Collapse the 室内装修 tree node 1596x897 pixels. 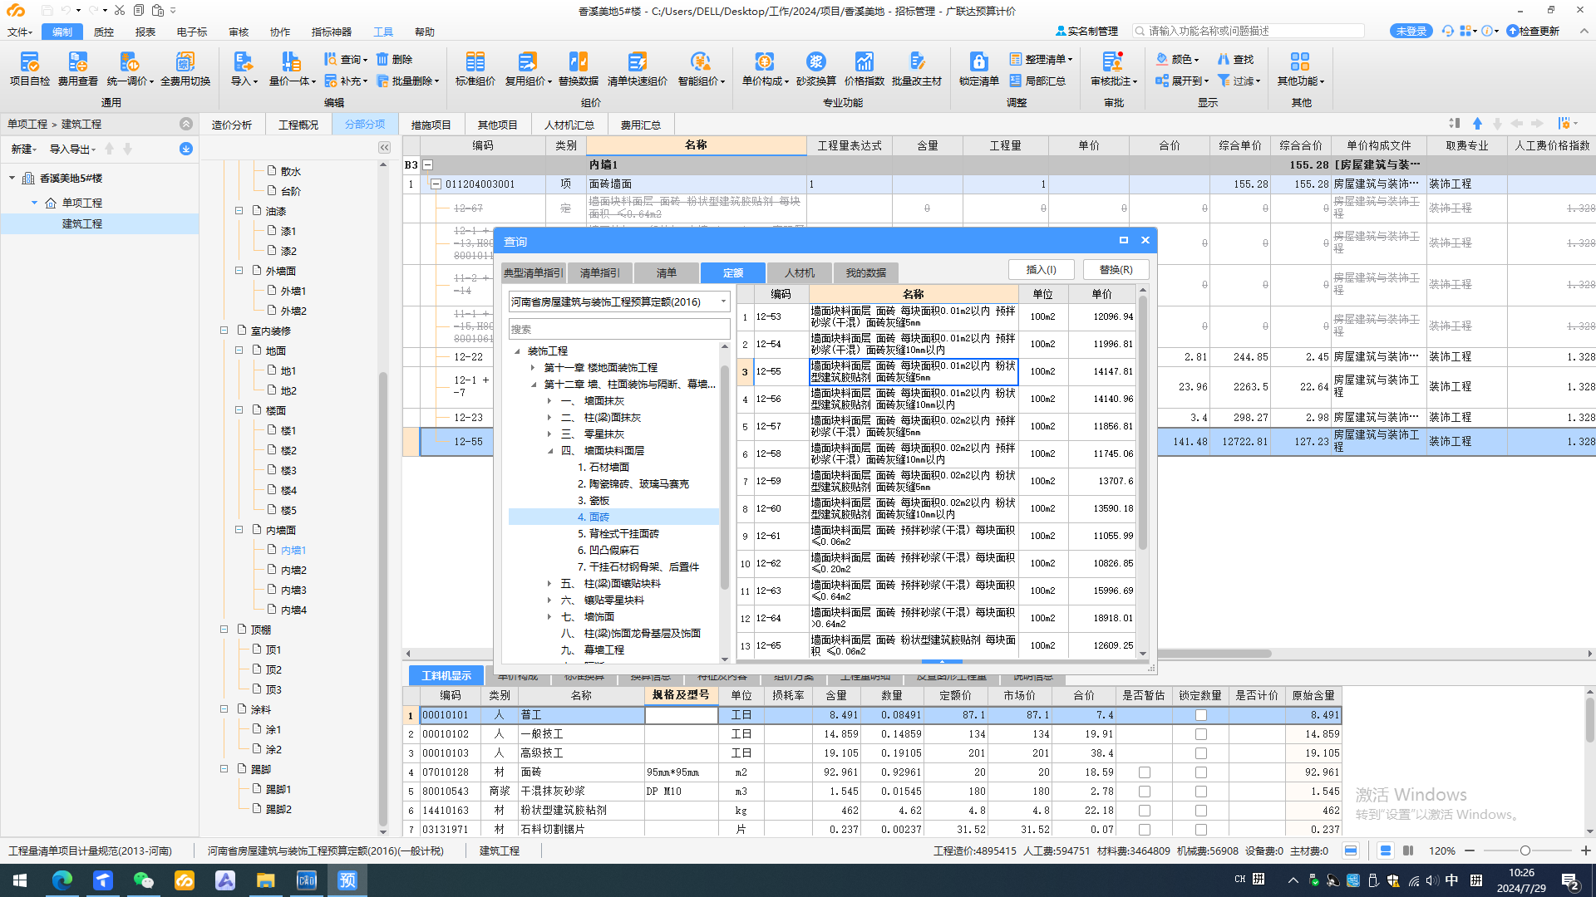point(224,331)
